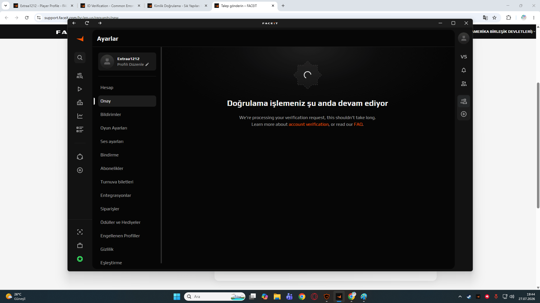Go forward in the FACEIT app window
This screenshot has height=303, width=540.
(x=100, y=23)
